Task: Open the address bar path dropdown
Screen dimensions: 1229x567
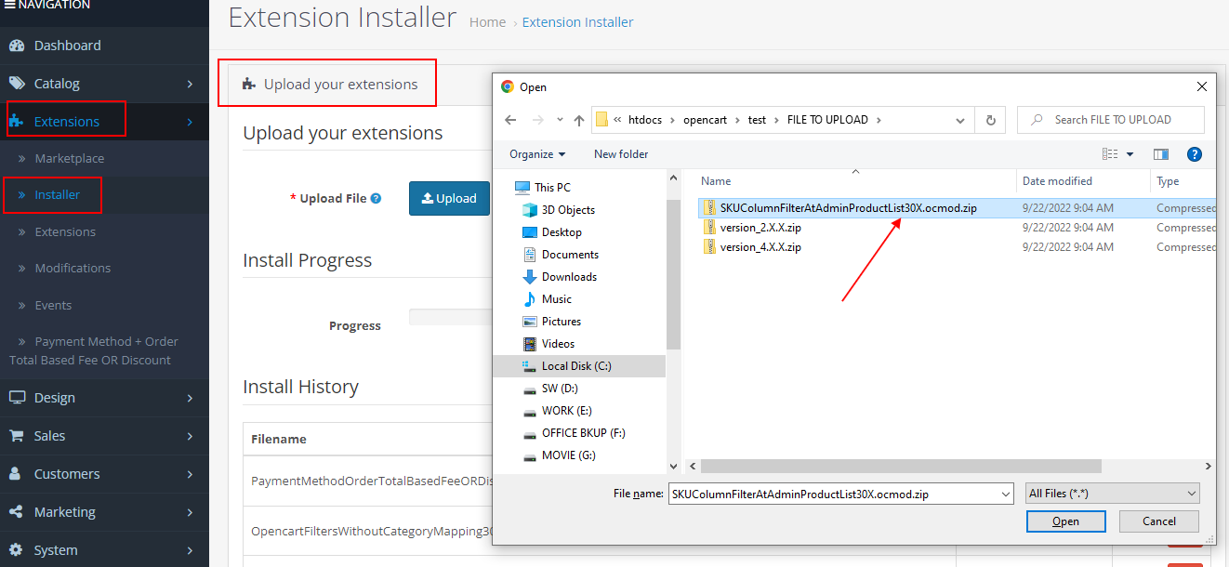Action: coord(958,119)
